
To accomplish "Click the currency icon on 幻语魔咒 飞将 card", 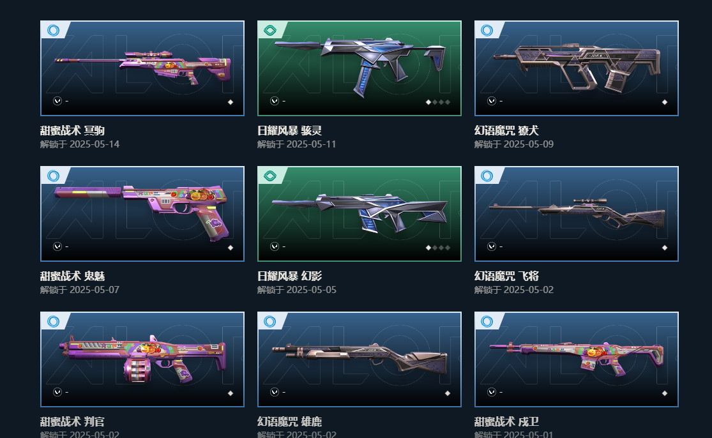I will 491,246.
